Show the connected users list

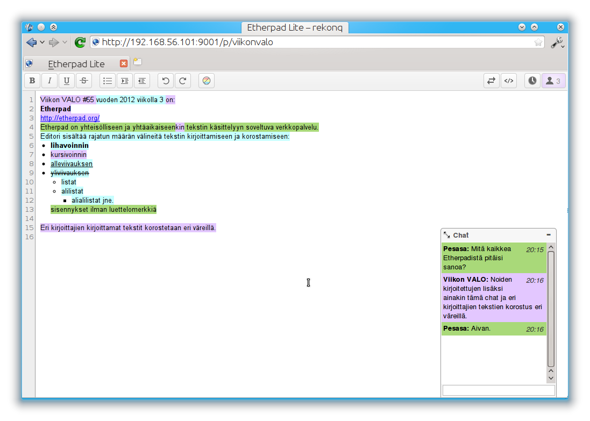(x=553, y=81)
